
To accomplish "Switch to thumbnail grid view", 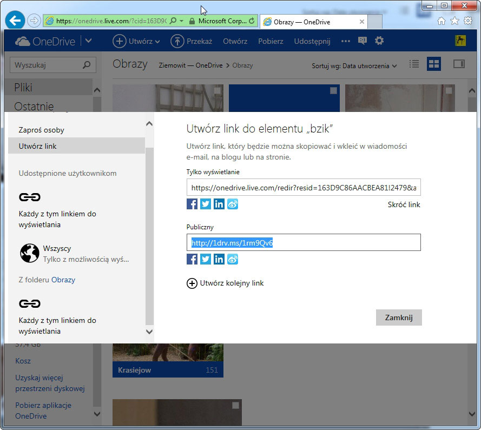I will click(x=434, y=64).
